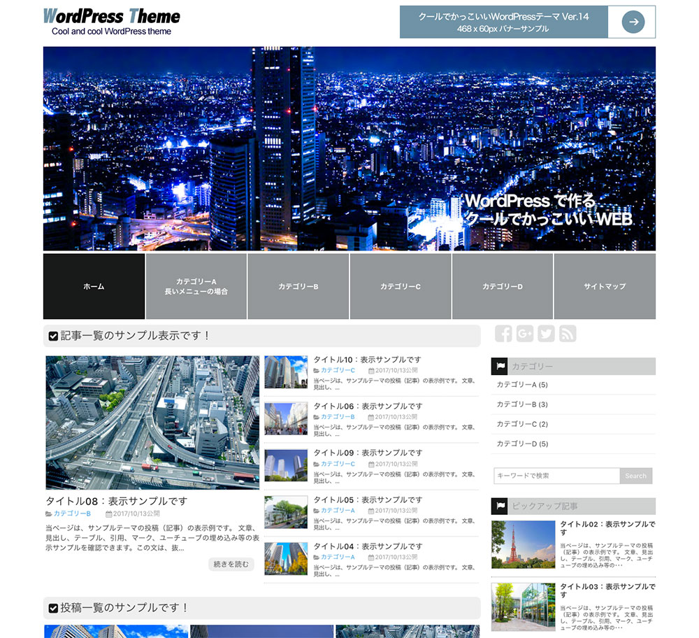Open article タイトル05：表示サンプルです

(368, 499)
